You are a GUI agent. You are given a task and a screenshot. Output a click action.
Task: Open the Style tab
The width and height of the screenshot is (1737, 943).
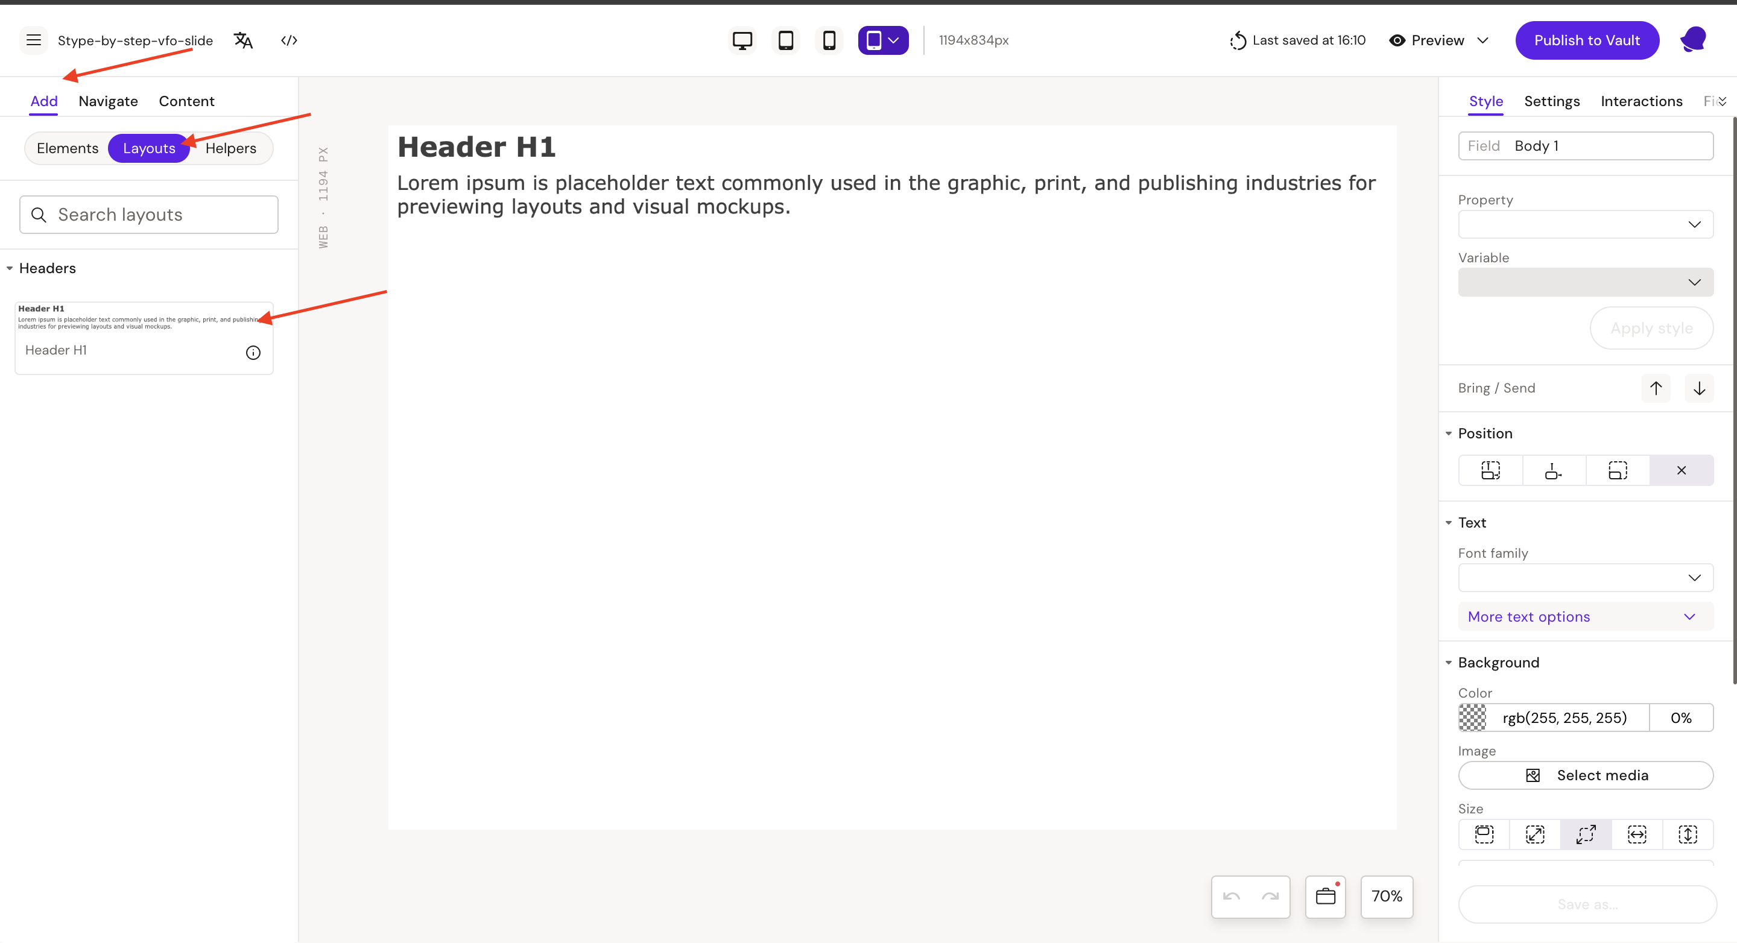tap(1485, 101)
